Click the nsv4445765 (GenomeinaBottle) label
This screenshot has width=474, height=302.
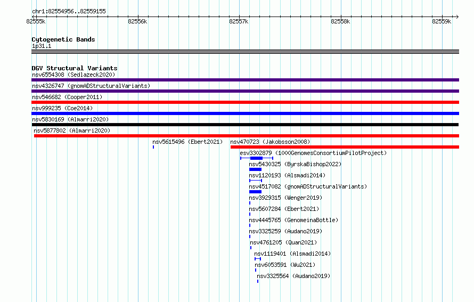point(293,220)
